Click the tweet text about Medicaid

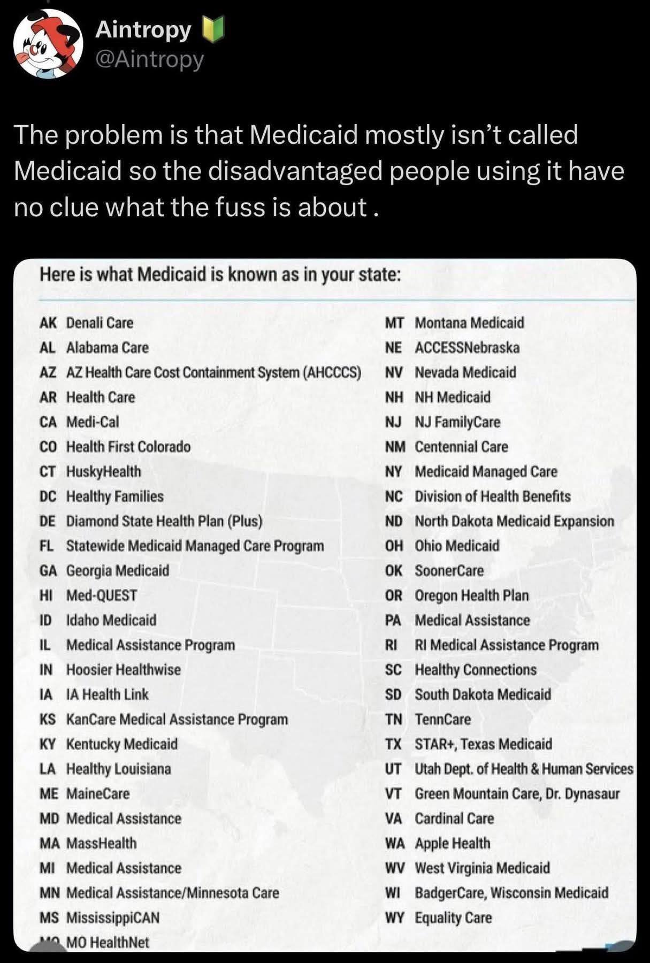click(x=319, y=171)
